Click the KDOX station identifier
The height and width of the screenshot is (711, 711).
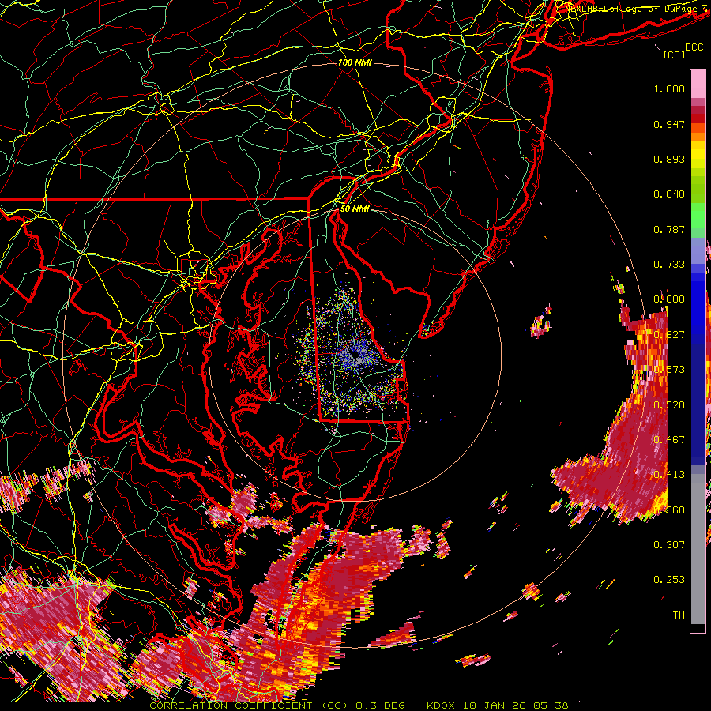[441, 705]
